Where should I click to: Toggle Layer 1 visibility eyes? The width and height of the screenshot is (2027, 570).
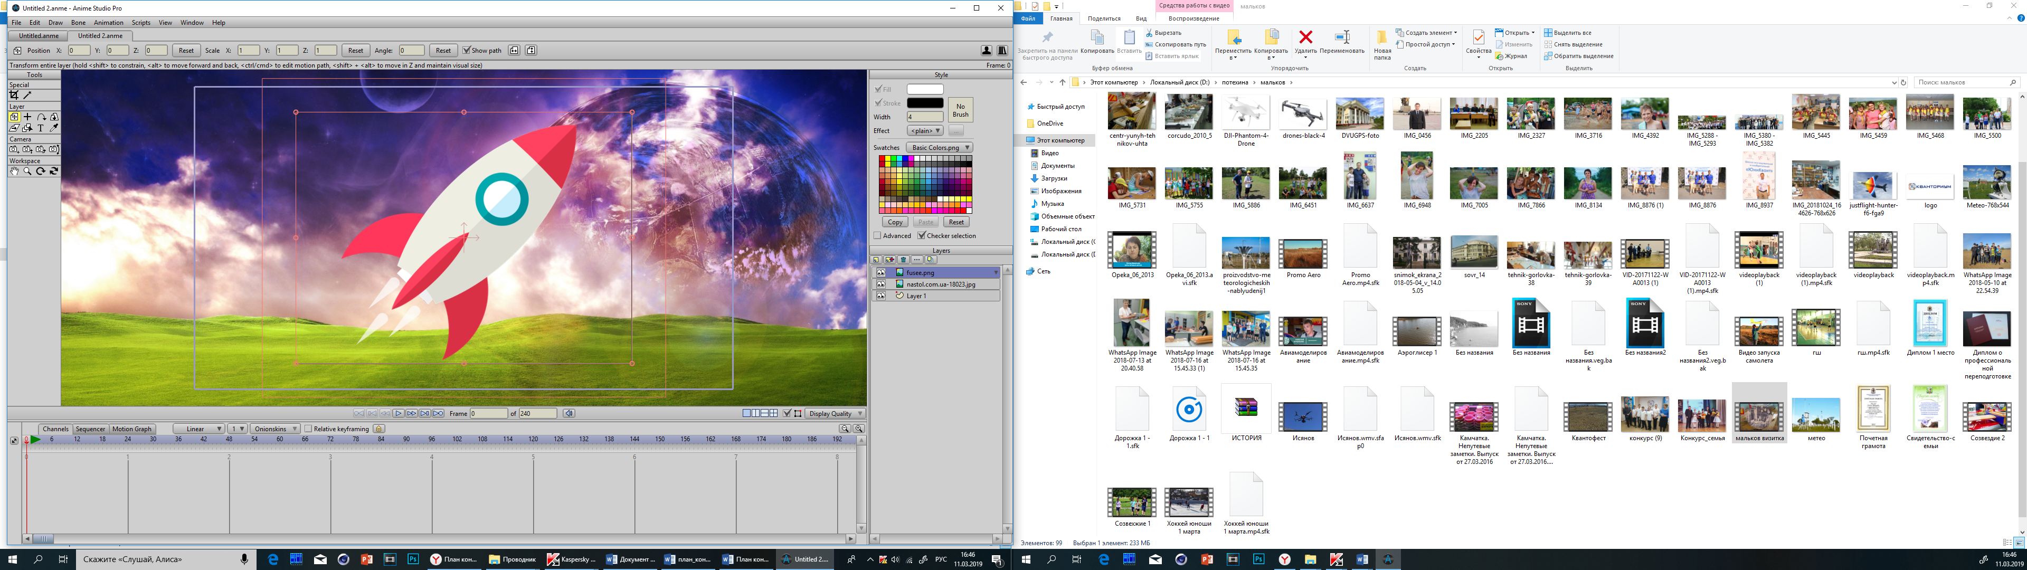click(882, 296)
